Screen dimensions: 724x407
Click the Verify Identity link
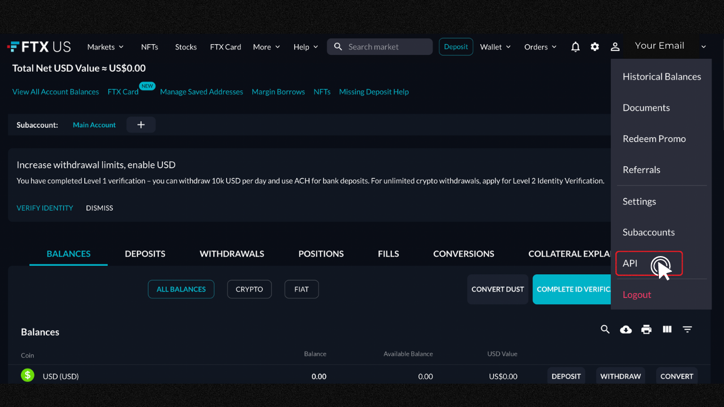pyautogui.click(x=45, y=208)
